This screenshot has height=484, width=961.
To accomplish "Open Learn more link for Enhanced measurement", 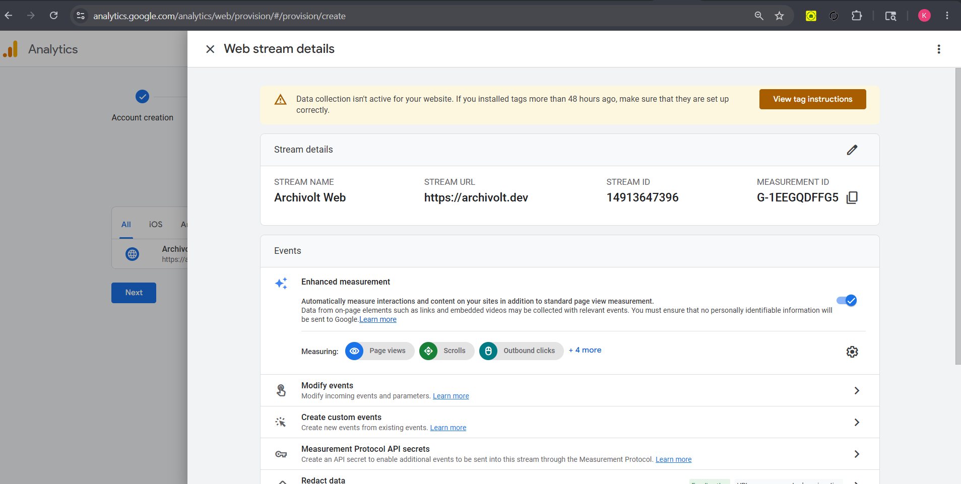I will pos(378,319).
